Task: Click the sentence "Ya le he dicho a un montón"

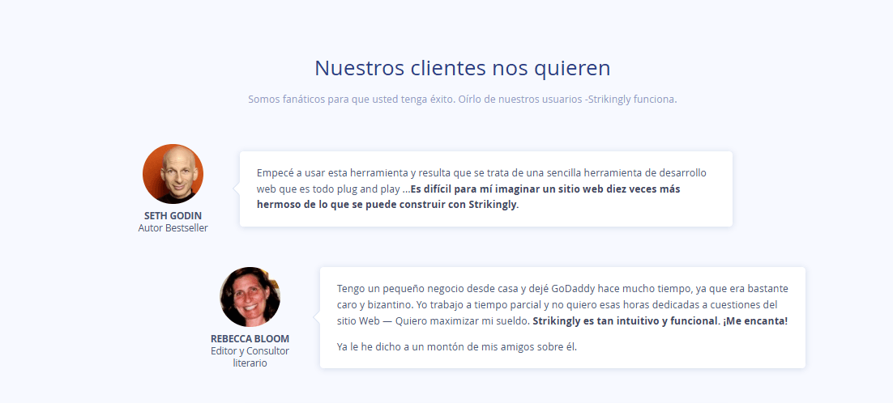Action: tap(457, 346)
